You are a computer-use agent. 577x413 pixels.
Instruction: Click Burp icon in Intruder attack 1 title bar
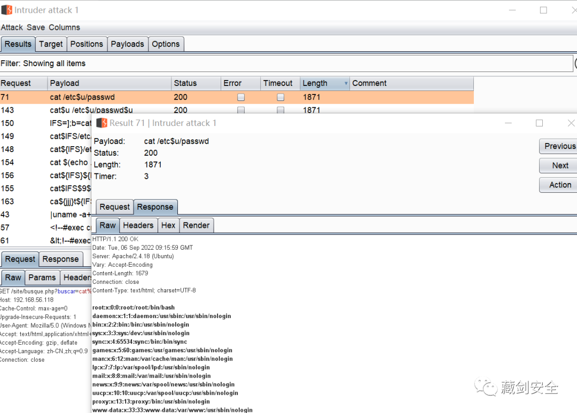coord(6,10)
